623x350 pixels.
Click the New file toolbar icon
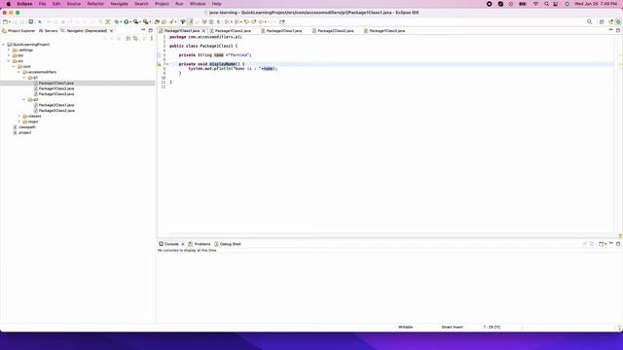5,21
